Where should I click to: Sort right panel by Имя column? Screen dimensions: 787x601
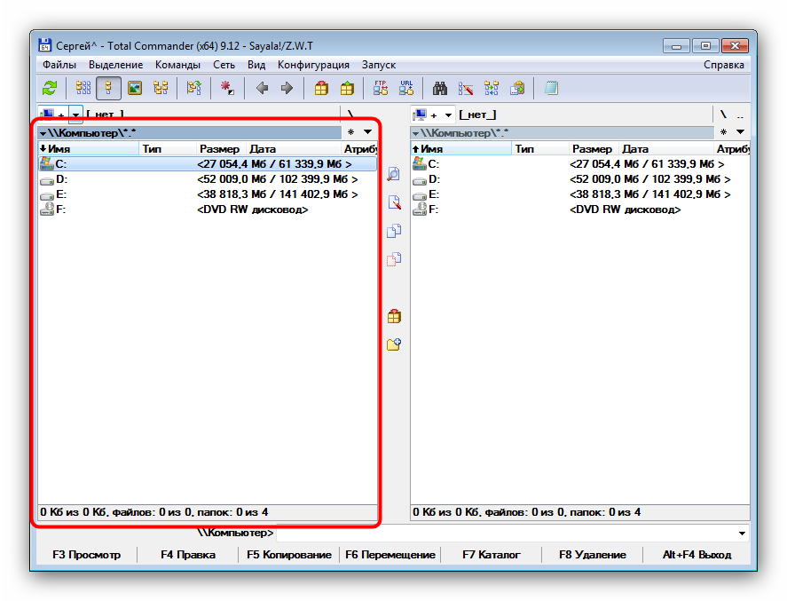(x=461, y=148)
